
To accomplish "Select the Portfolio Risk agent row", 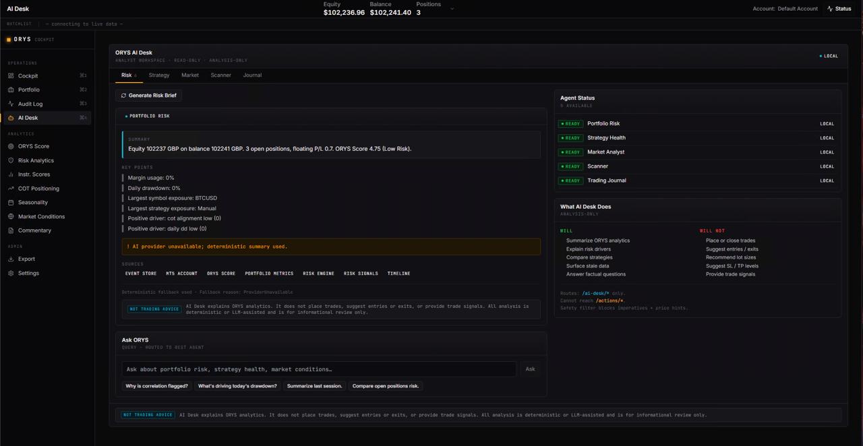I will pos(697,124).
